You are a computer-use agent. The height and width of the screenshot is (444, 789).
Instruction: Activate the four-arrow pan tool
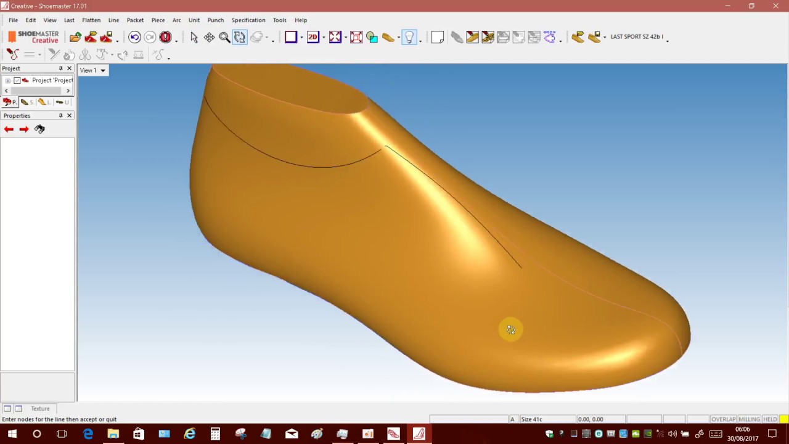click(210, 37)
